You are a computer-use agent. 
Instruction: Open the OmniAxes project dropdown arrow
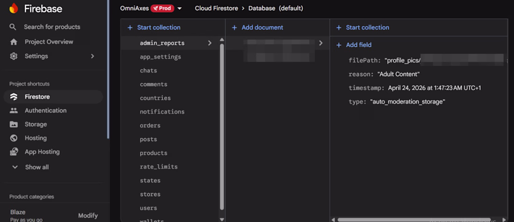tap(179, 8)
